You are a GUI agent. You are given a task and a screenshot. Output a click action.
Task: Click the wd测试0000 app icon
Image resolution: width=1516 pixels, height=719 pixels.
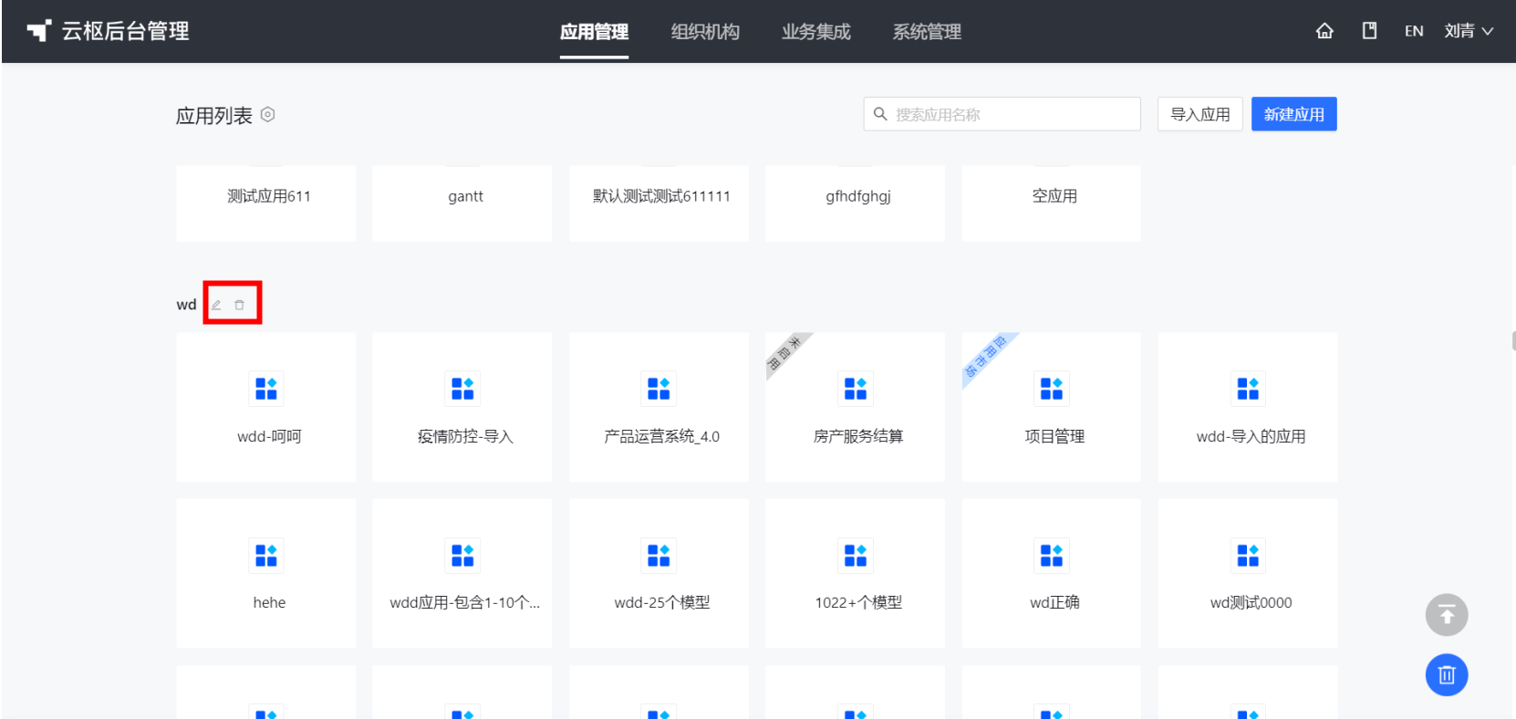tap(1248, 555)
